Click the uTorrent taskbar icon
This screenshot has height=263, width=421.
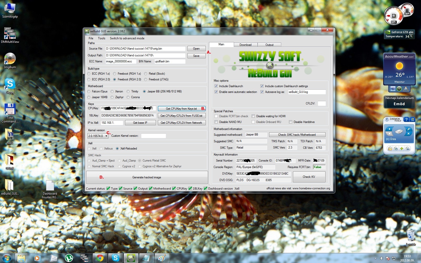[x=69, y=258]
